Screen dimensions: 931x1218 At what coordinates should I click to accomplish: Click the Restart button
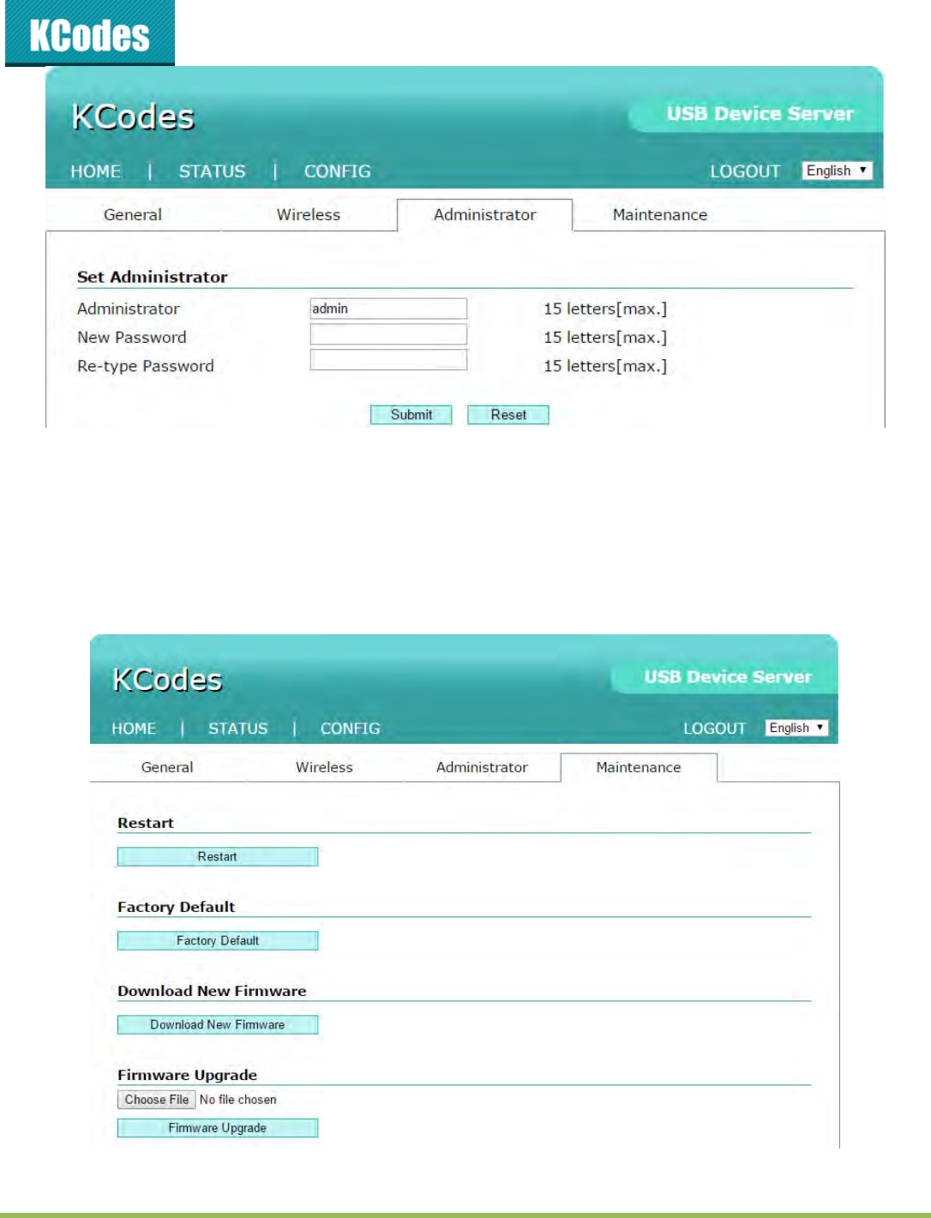pyautogui.click(x=218, y=857)
